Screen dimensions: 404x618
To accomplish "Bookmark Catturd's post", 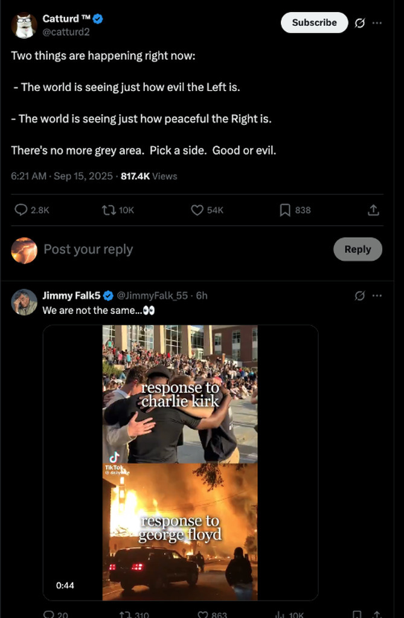I will coord(285,210).
